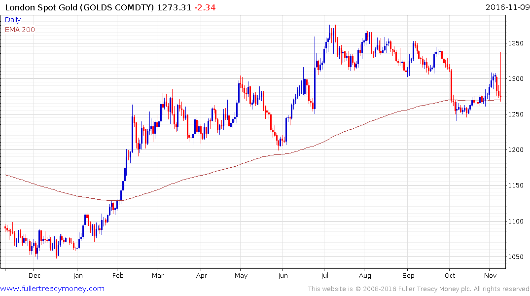The width and height of the screenshot is (530, 296).
Task: Open the www.fullertreacymoney.com link
Action: (52, 289)
